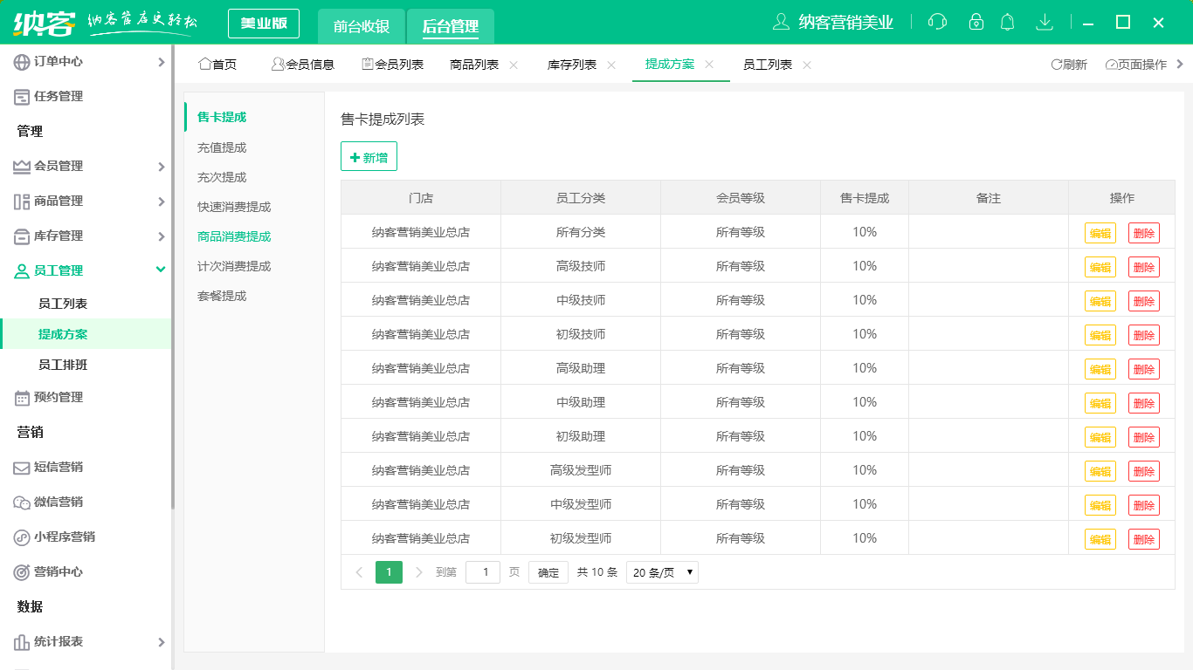Click the lock icon in the title bar
1193x670 pixels.
tap(976, 21)
